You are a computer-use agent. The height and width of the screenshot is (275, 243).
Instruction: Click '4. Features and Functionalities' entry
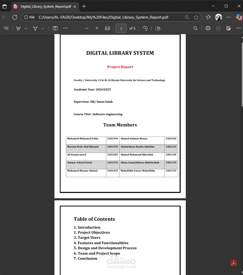(101, 243)
